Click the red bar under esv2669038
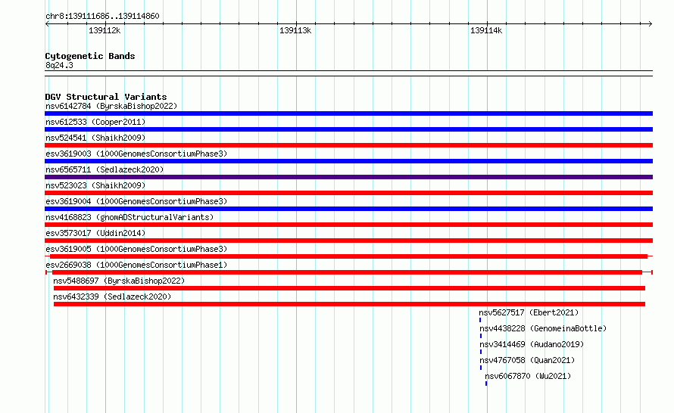This screenshot has width=674, height=413. (348, 272)
